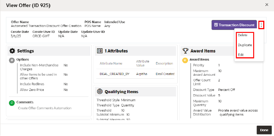Click the offer name Automated Transaction Discount Offer Creation

click(46, 26)
